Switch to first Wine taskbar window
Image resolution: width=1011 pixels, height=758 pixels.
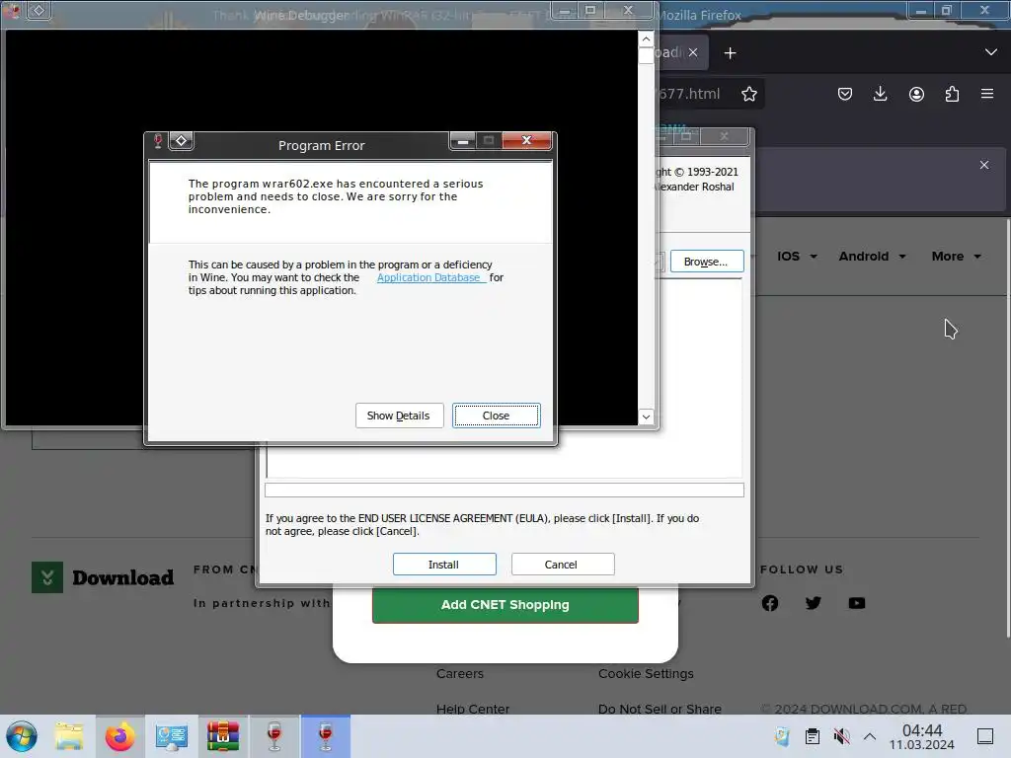pyautogui.click(x=274, y=736)
